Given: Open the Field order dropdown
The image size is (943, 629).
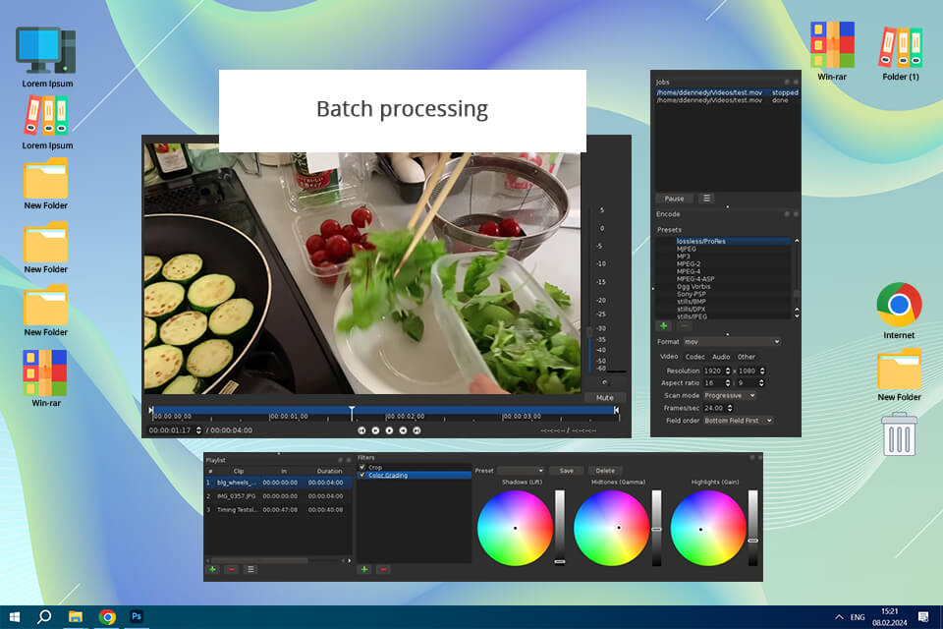Looking at the screenshot, I should pos(738,421).
